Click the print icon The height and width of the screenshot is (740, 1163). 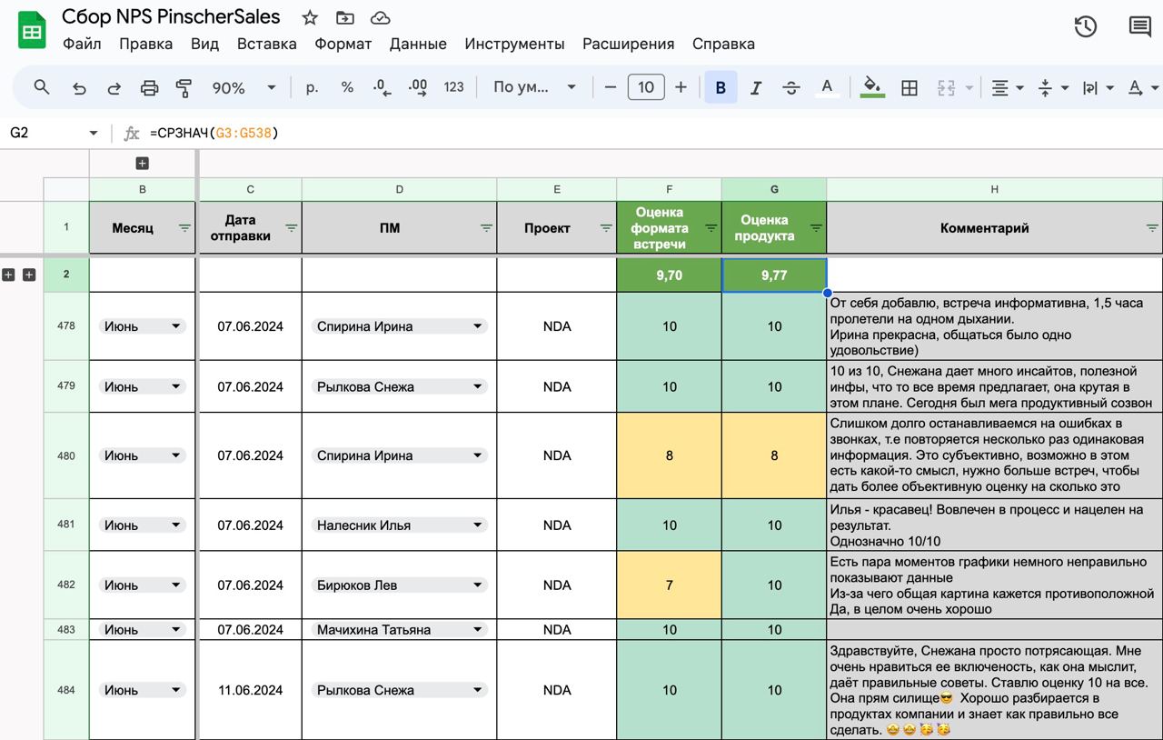(149, 88)
